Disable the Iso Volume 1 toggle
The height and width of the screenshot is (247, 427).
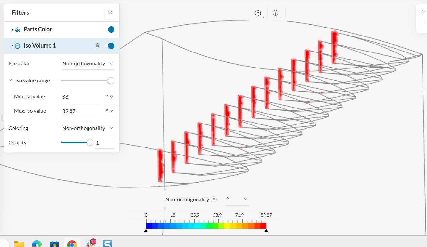click(110, 46)
